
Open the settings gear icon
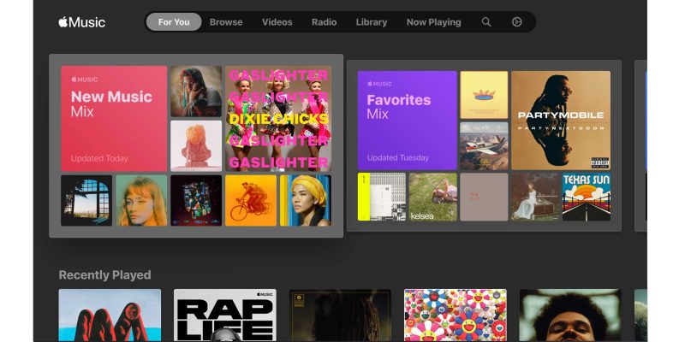[517, 22]
